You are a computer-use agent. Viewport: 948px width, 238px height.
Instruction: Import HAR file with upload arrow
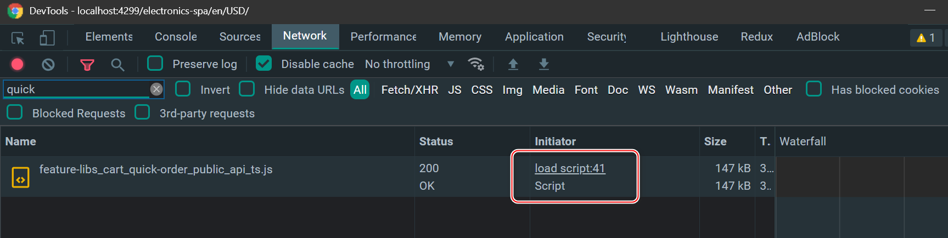(513, 64)
